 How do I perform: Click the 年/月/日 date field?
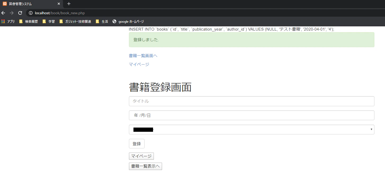click(252, 115)
